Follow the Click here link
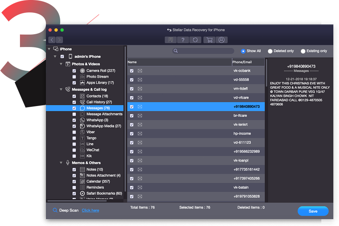This screenshot has height=226, width=339. click(90, 210)
